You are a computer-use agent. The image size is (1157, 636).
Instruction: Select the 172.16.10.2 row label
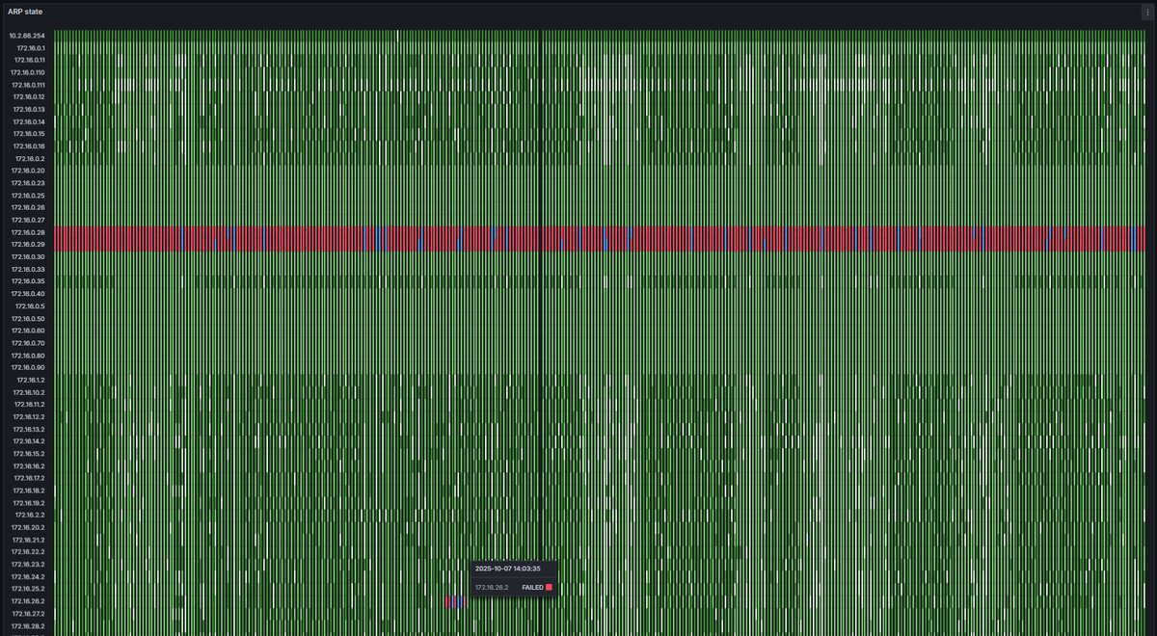click(x=29, y=392)
